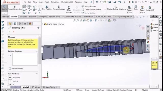Open DisplayManager tab
This screenshot has width=163, height=91.
30,24
